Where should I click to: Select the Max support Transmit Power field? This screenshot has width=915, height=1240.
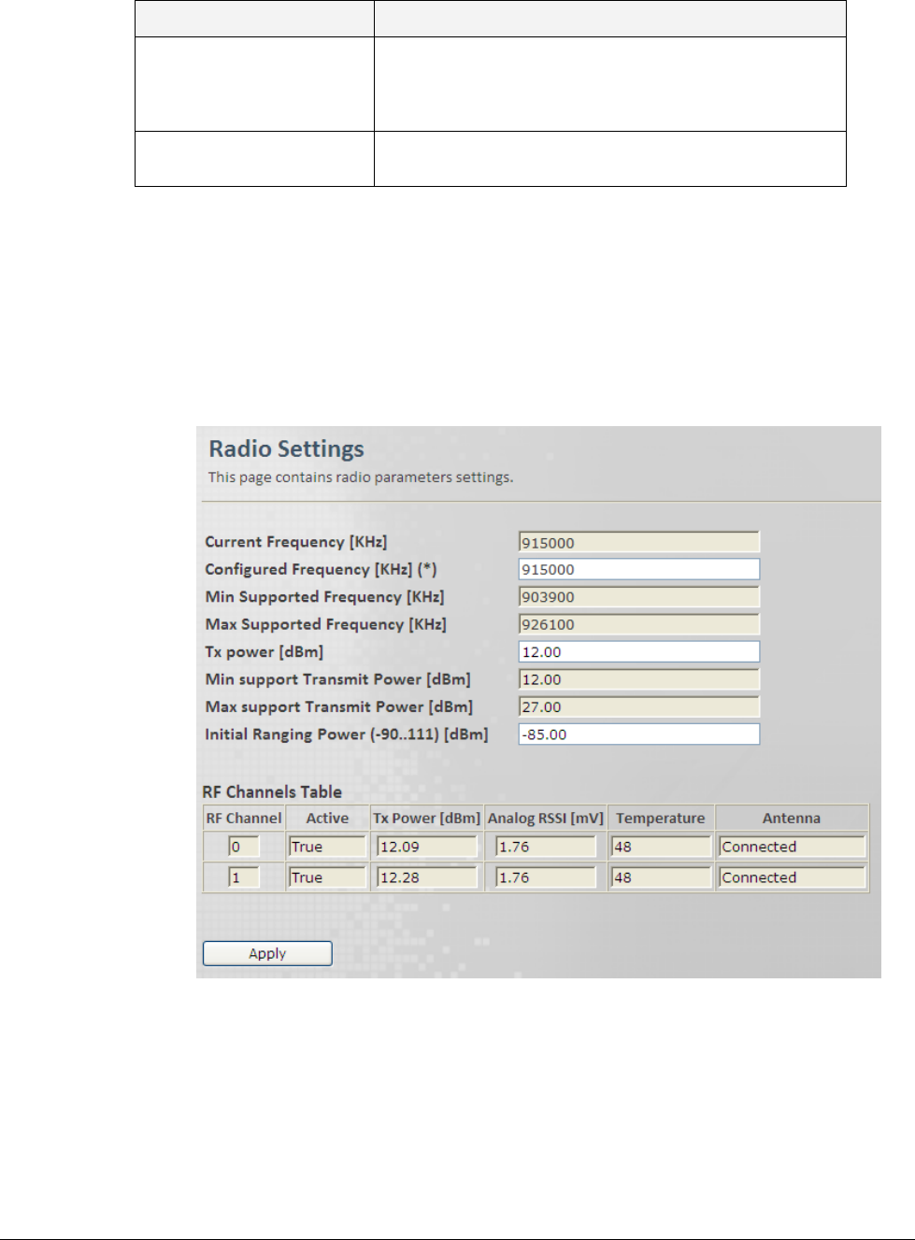coord(639,706)
